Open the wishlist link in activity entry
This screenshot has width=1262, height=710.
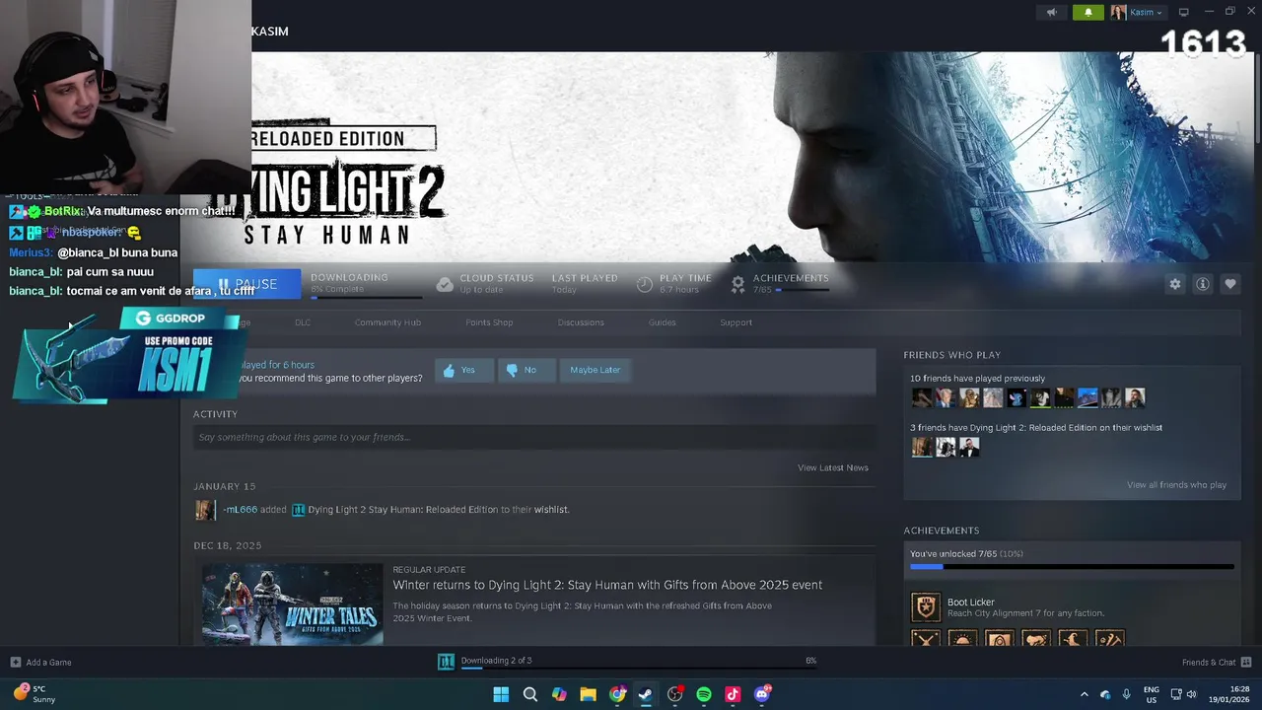(x=551, y=510)
